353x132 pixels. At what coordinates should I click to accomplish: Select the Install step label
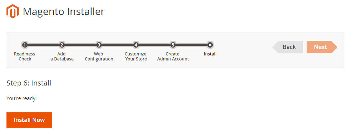pos(210,54)
